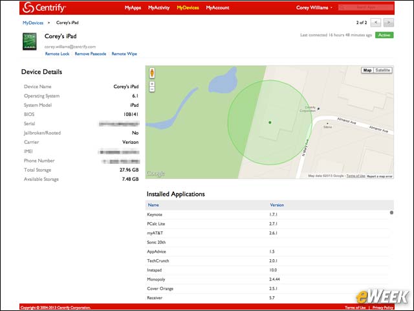414x311 pixels.
Task: Click the Centrify logo
Action: [44, 8]
